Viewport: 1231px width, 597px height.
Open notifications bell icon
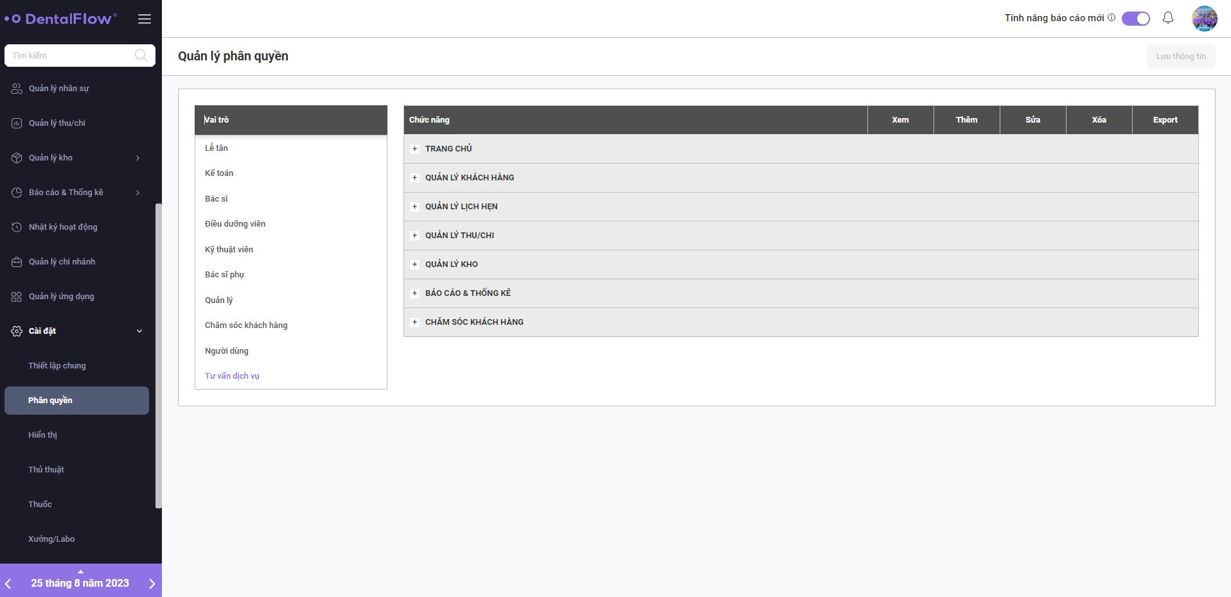pos(1168,18)
